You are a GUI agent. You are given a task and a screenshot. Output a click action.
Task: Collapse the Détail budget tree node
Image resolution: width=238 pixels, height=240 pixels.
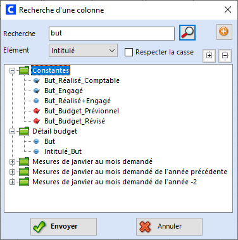[x=12, y=131]
